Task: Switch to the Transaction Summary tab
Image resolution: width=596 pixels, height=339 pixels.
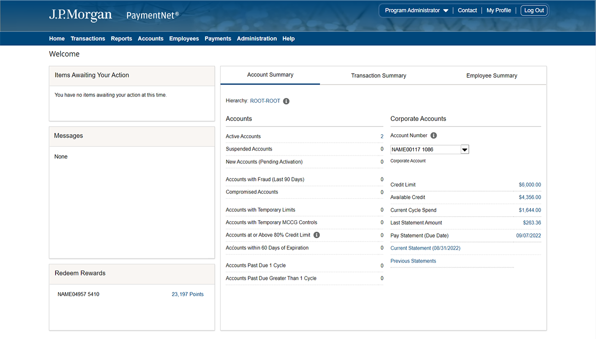Action: pyautogui.click(x=378, y=76)
